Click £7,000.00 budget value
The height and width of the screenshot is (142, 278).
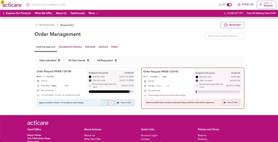[129, 73]
